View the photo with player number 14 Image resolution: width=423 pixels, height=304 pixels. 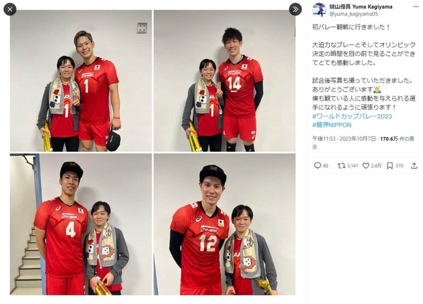[x=224, y=81]
